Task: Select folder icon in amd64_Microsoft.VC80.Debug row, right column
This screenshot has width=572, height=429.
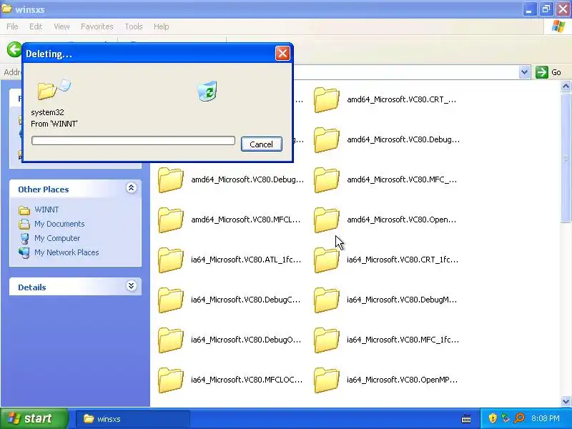Action: 327,139
